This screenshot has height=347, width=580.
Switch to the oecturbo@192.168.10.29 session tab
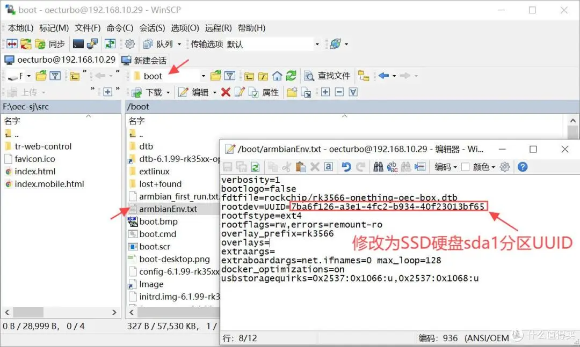click(x=60, y=60)
